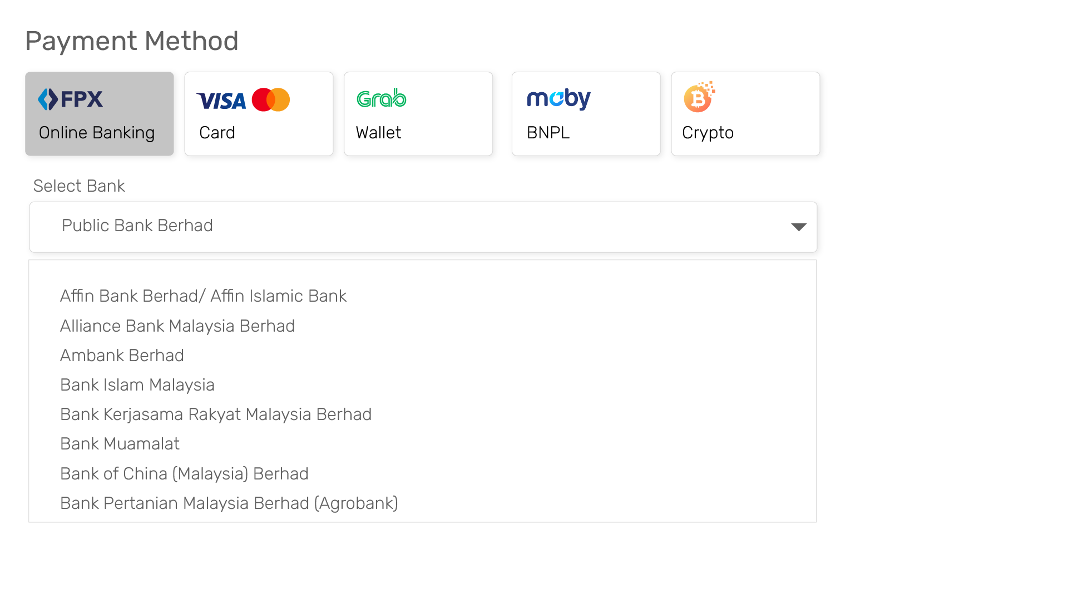Click the Grab logo

click(382, 98)
